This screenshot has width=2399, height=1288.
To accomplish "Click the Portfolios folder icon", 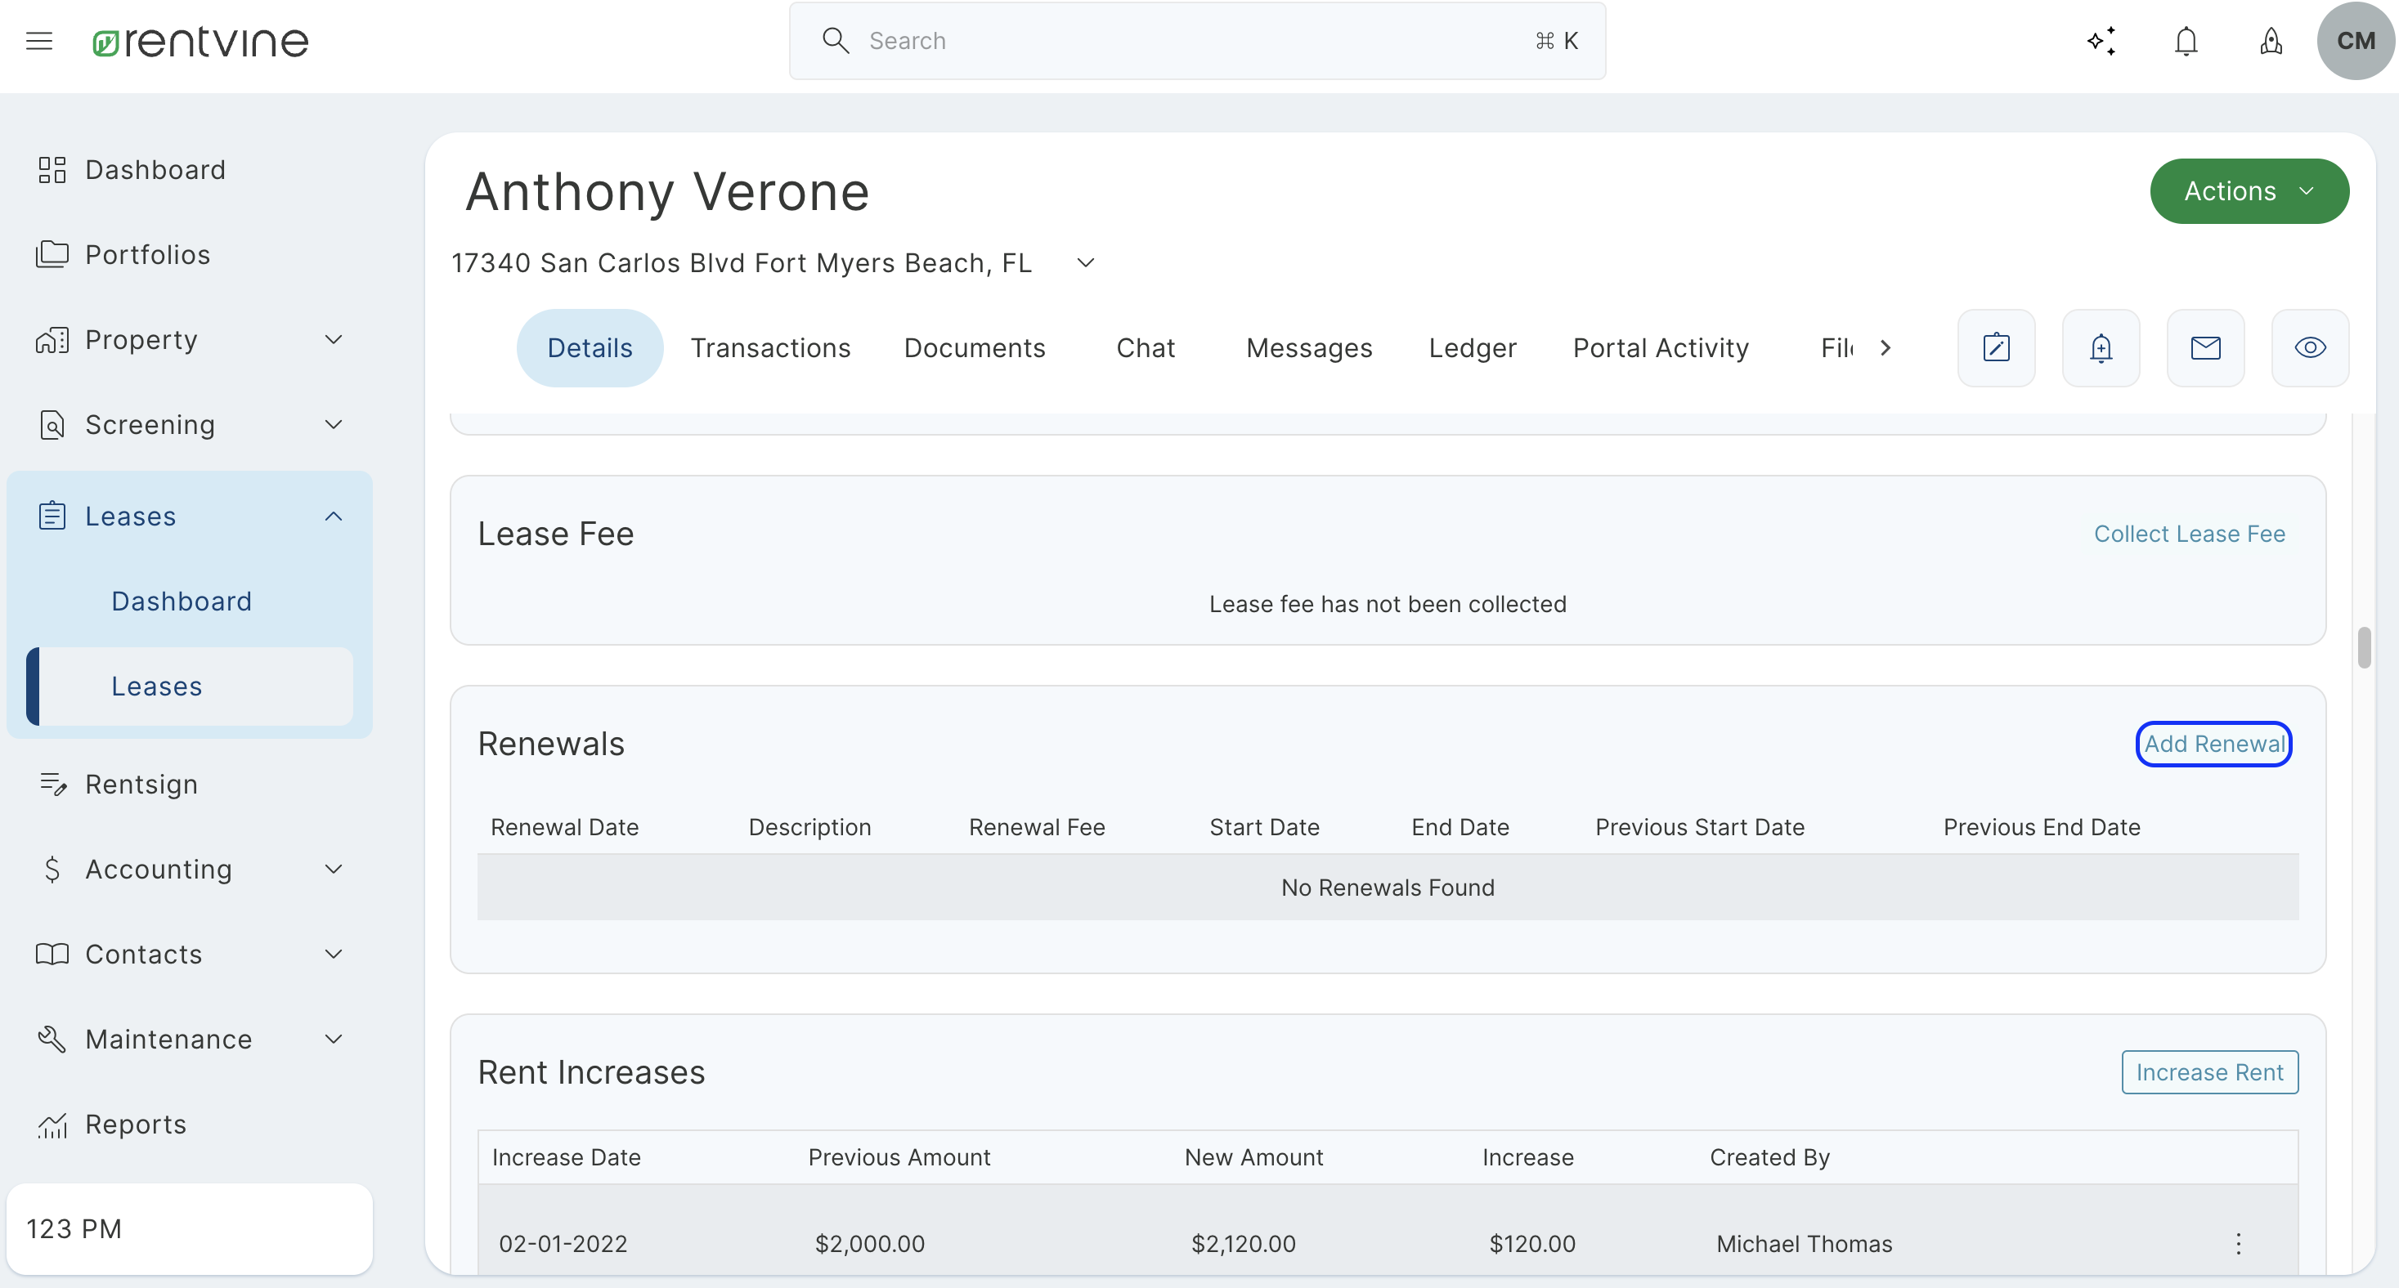I will pos(52,254).
